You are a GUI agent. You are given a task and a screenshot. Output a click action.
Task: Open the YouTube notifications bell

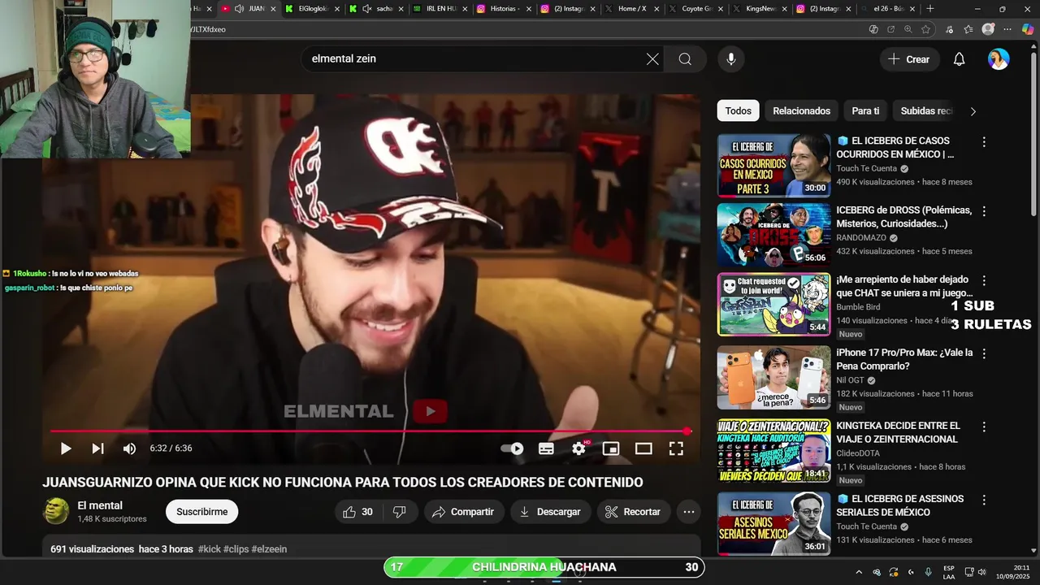tap(960, 59)
